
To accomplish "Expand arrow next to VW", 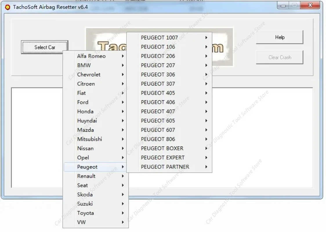I will point(123,222).
